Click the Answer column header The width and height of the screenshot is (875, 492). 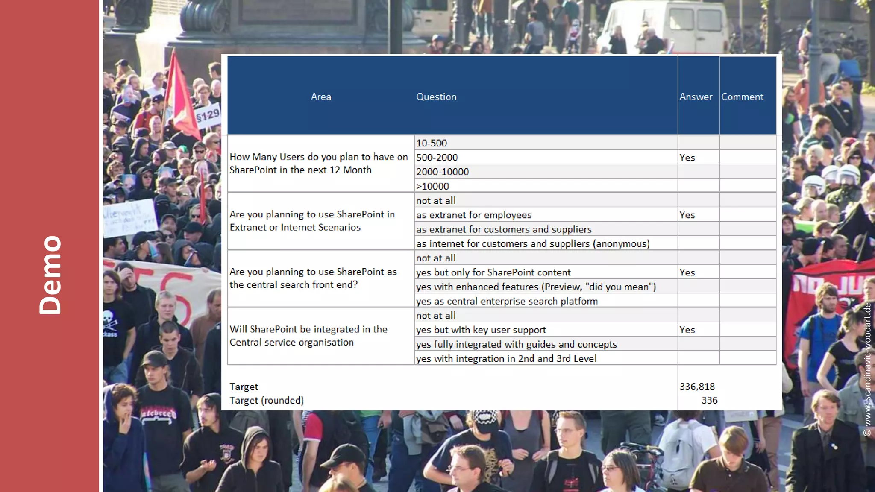click(696, 97)
